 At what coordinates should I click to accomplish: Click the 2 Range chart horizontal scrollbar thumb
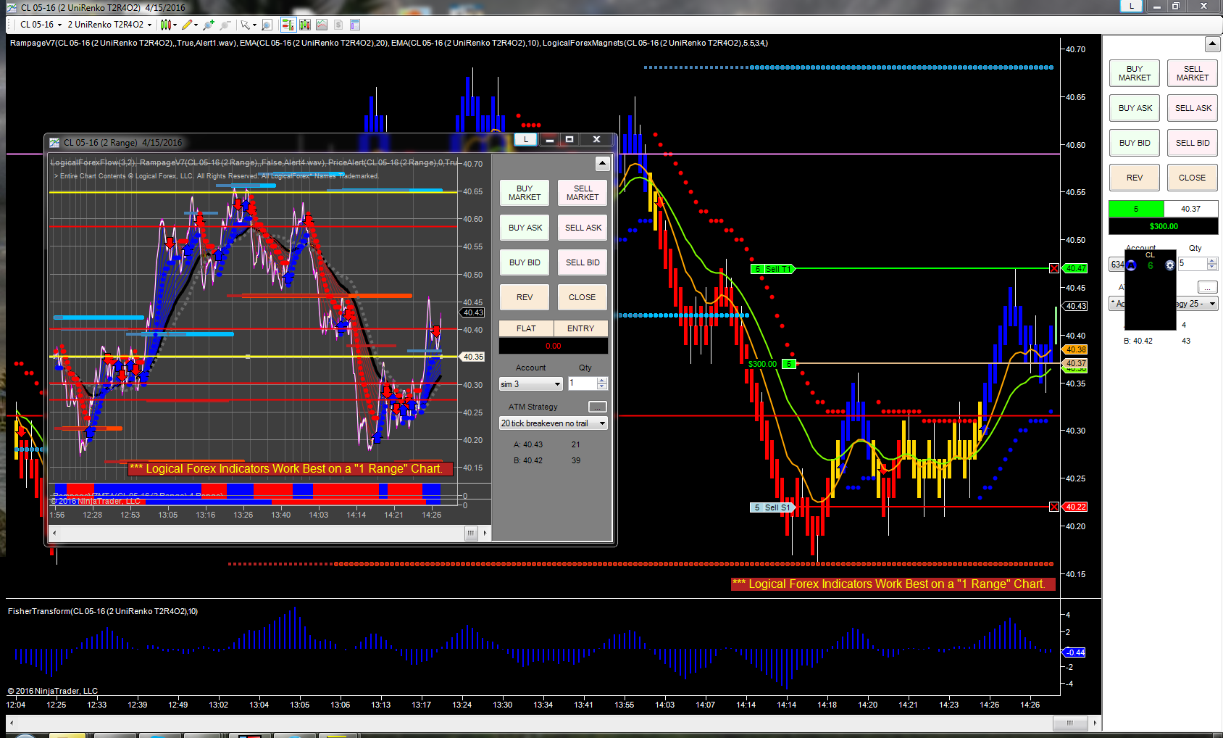(471, 534)
